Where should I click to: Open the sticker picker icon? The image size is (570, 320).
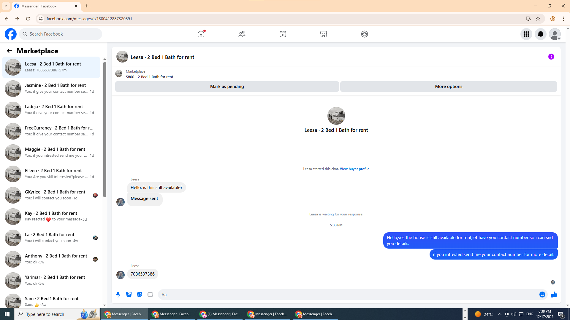click(140, 295)
